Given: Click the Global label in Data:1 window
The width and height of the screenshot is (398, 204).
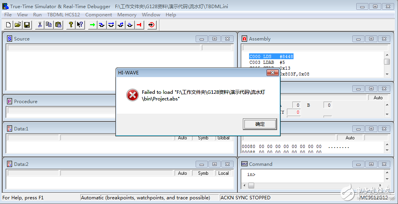Looking at the screenshot, I should (223, 138).
